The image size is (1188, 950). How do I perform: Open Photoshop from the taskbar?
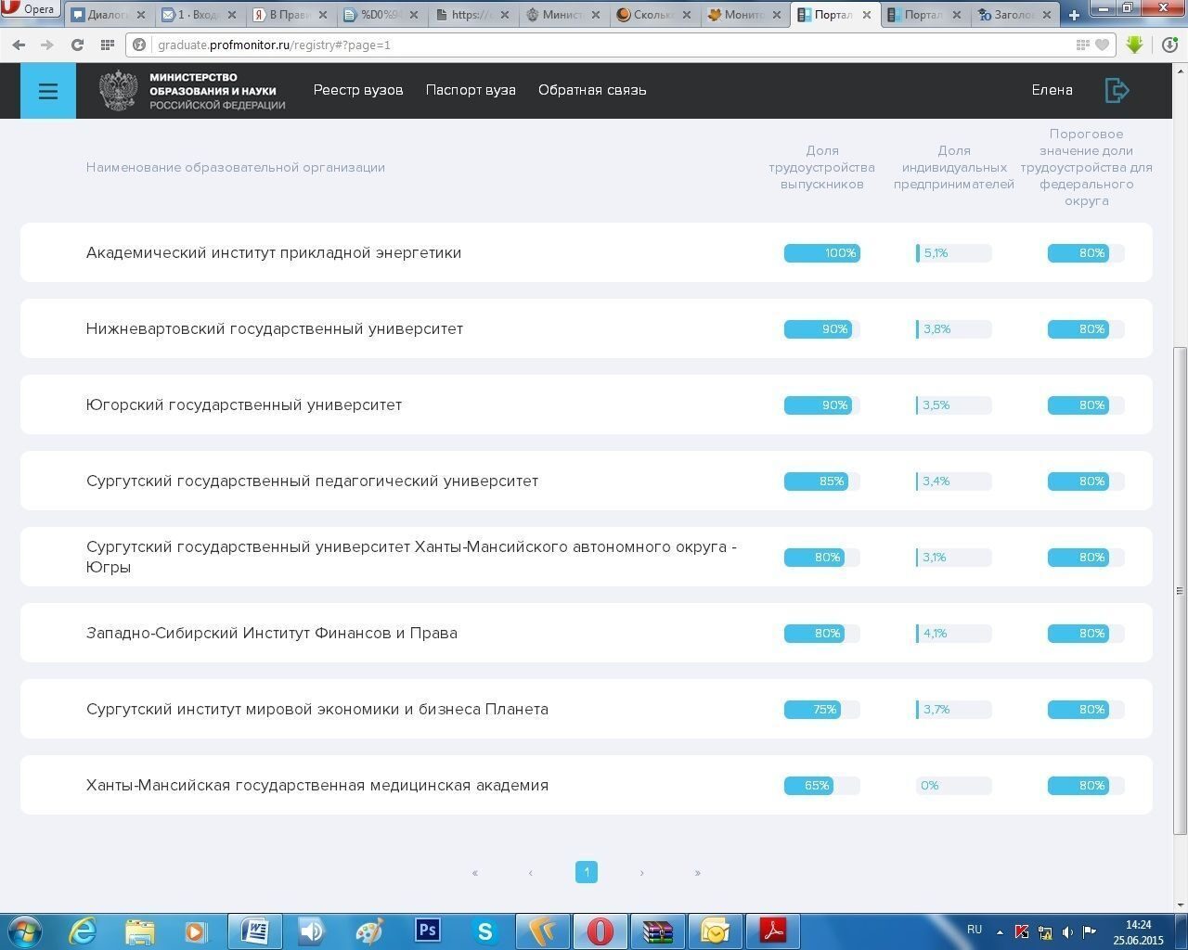click(x=427, y=930)
